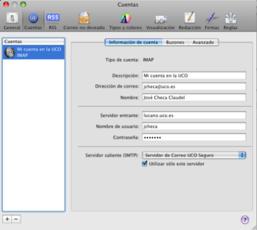Switch to the Avanzado tab
Image resolution: width=257 pixels, height=230 pixels.
(x=203, y=42)
